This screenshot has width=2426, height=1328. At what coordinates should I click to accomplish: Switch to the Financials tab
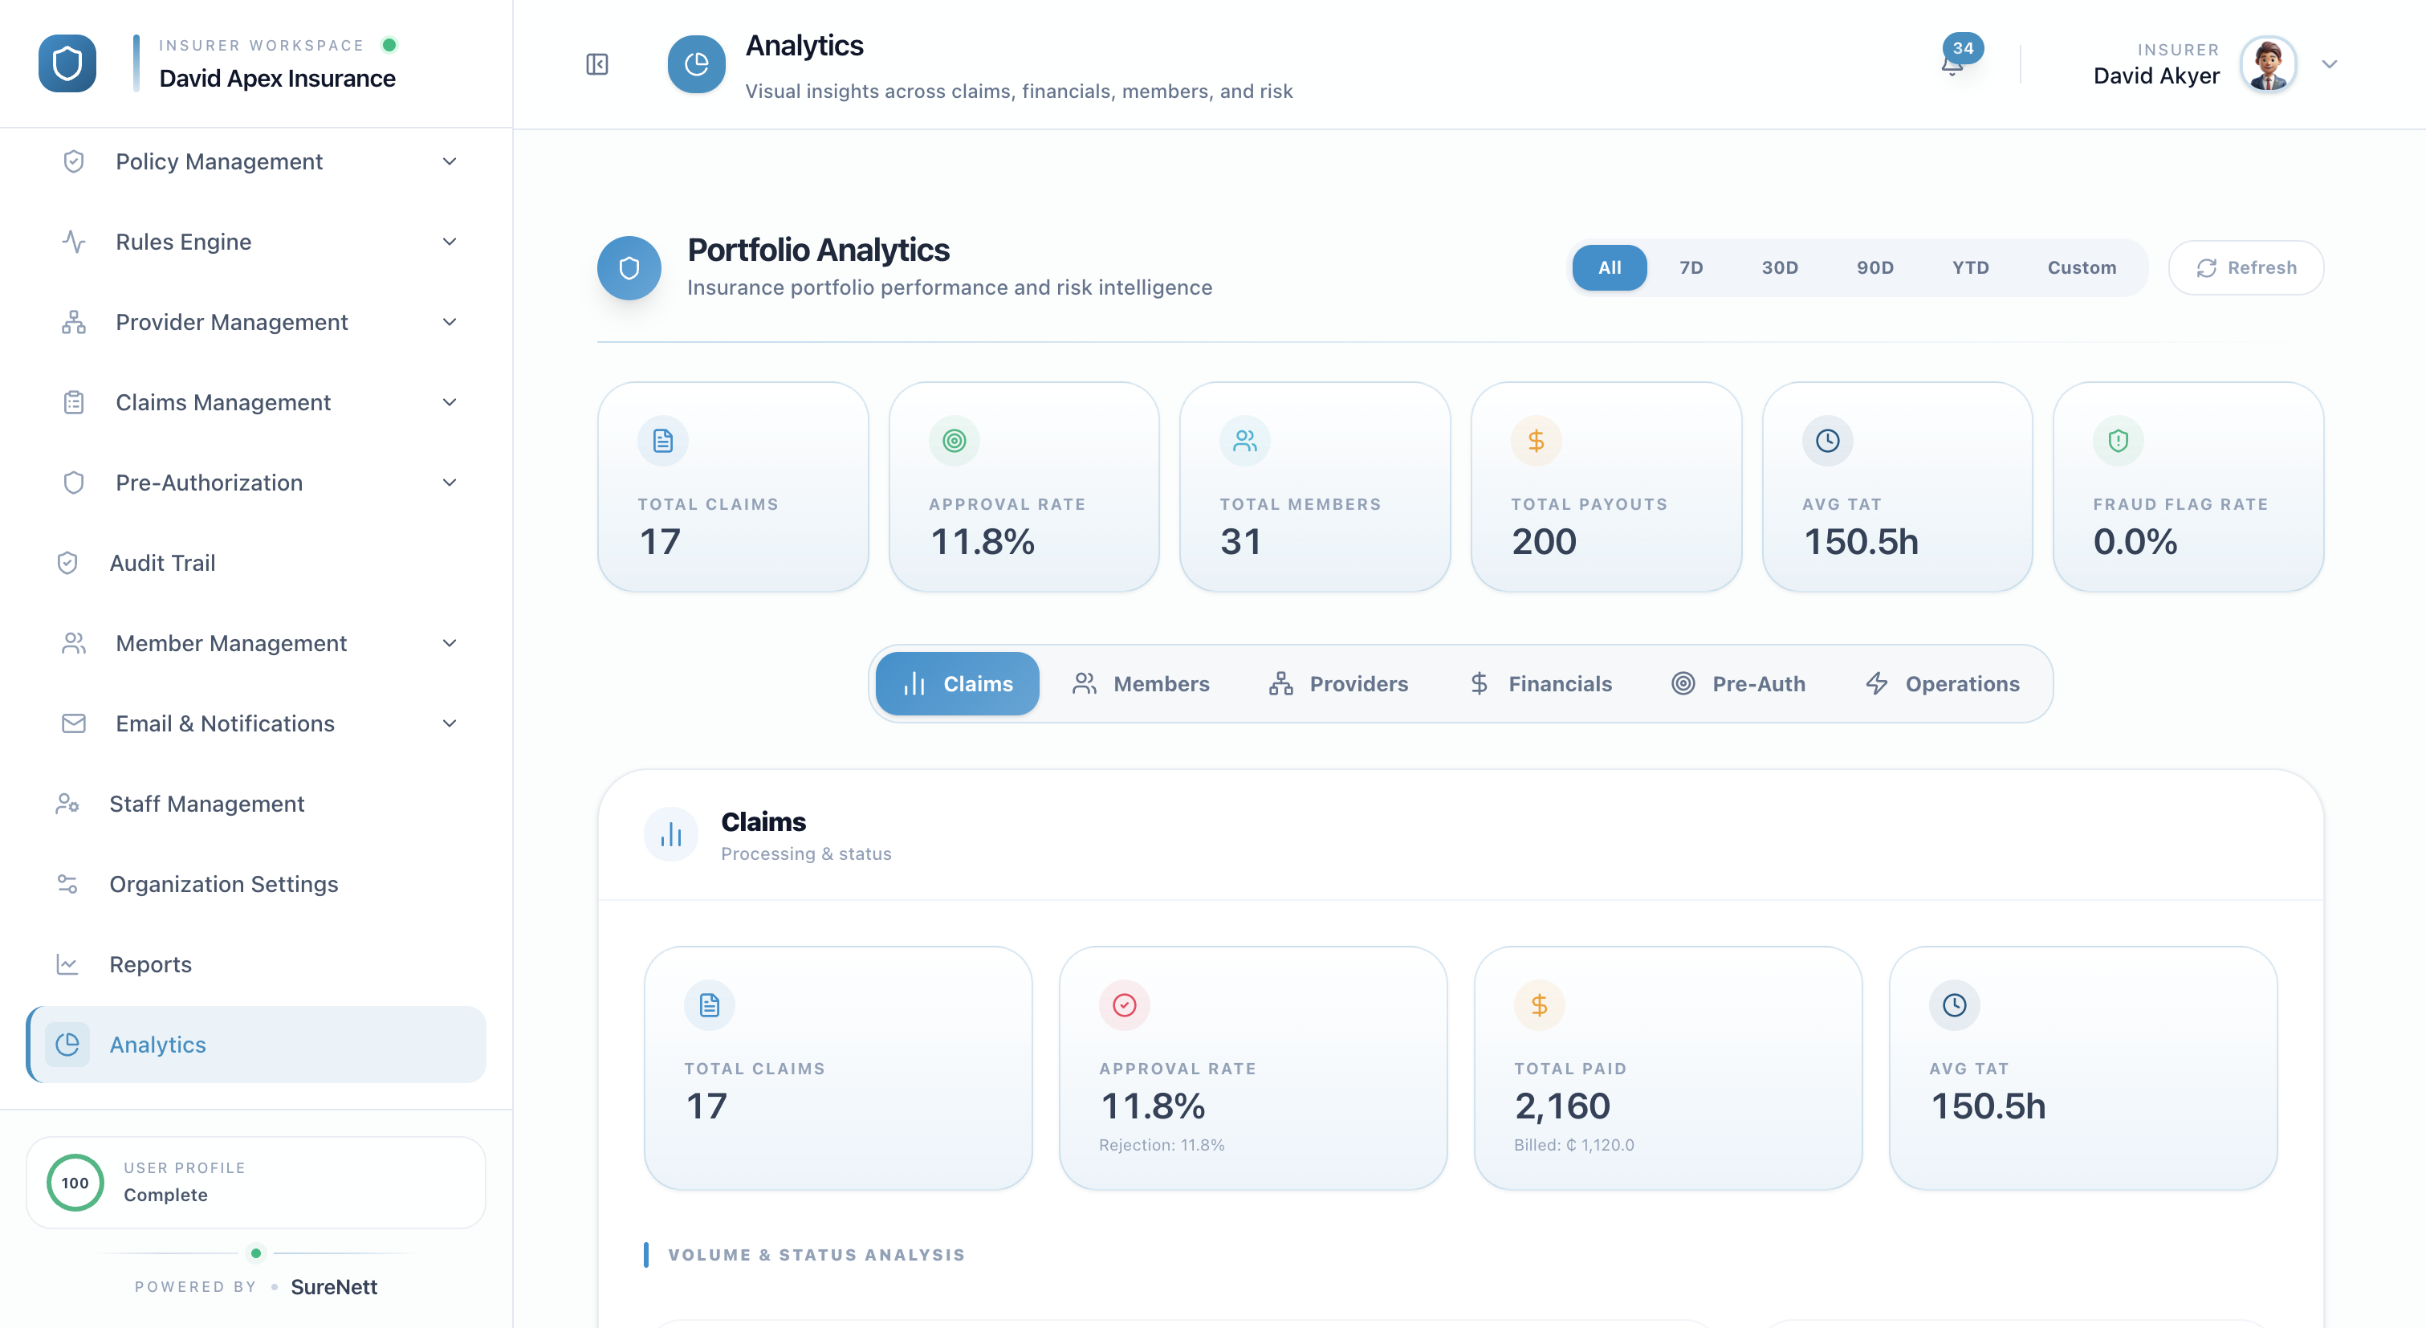(x=1541, y=684)
